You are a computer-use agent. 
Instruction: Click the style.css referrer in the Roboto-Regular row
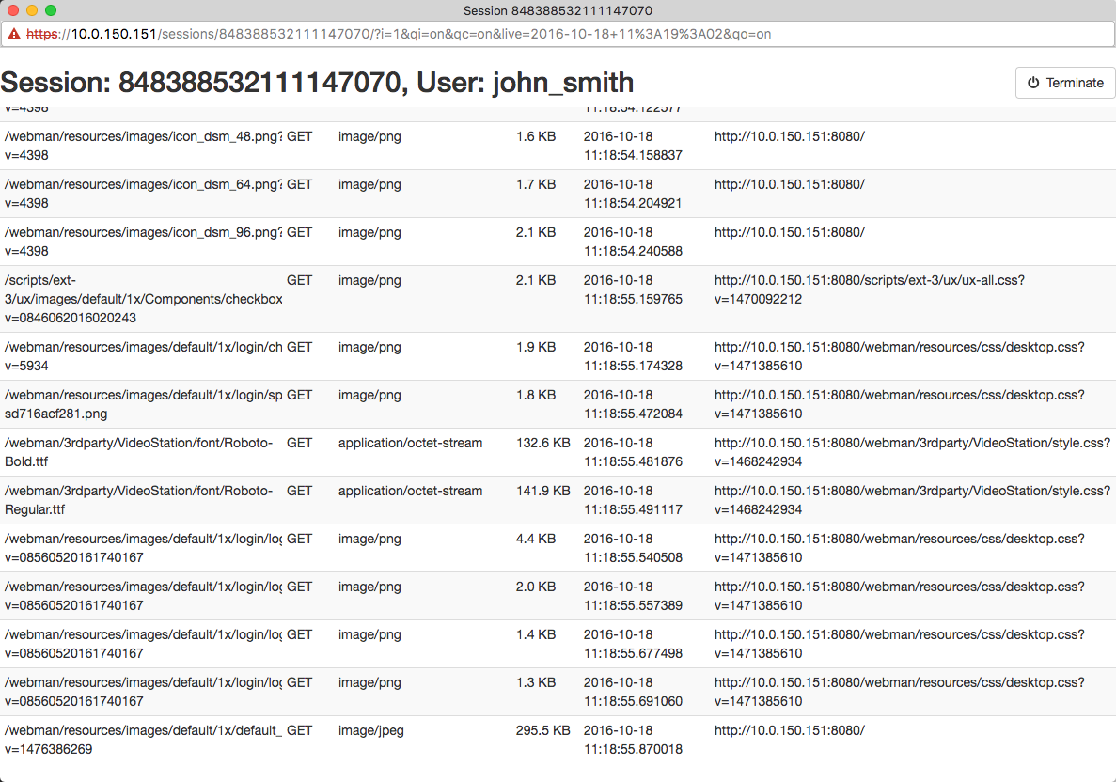pyautogui.click(x=912, y=500)
